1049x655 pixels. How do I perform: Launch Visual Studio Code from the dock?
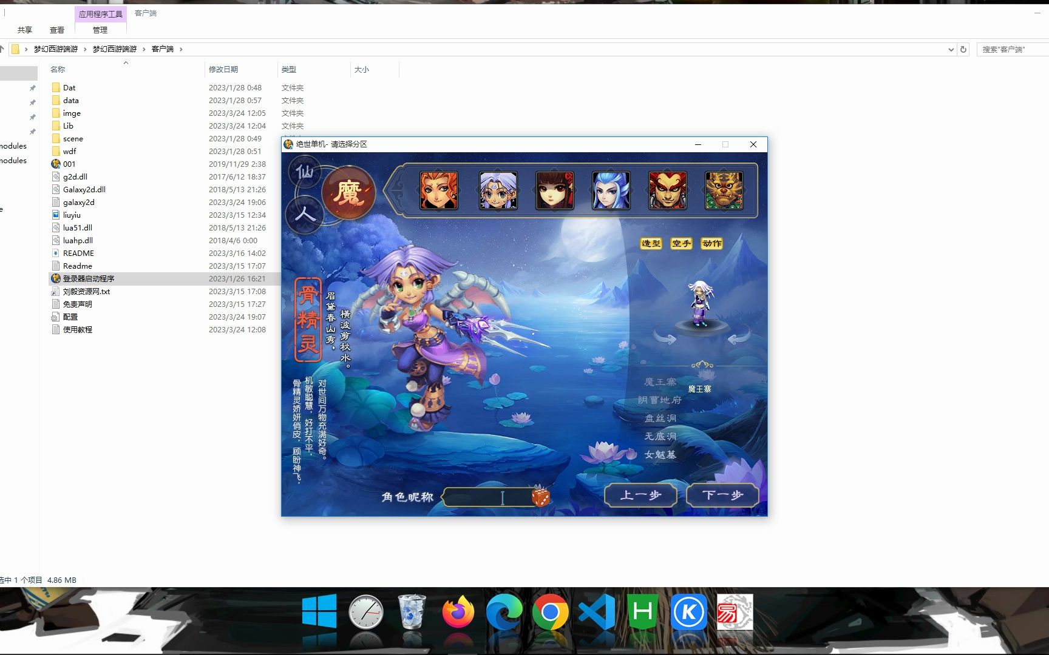tap(597, 613)
